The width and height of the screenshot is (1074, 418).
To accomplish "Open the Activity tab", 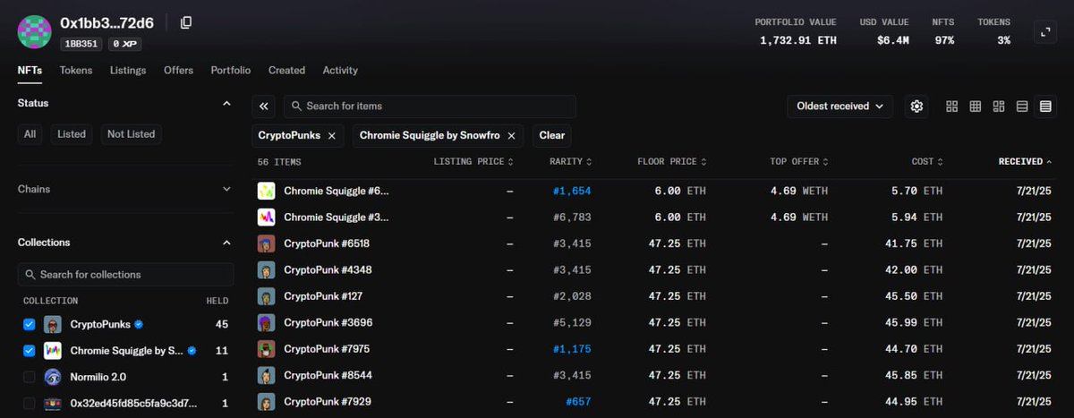I will pos(340,70).
